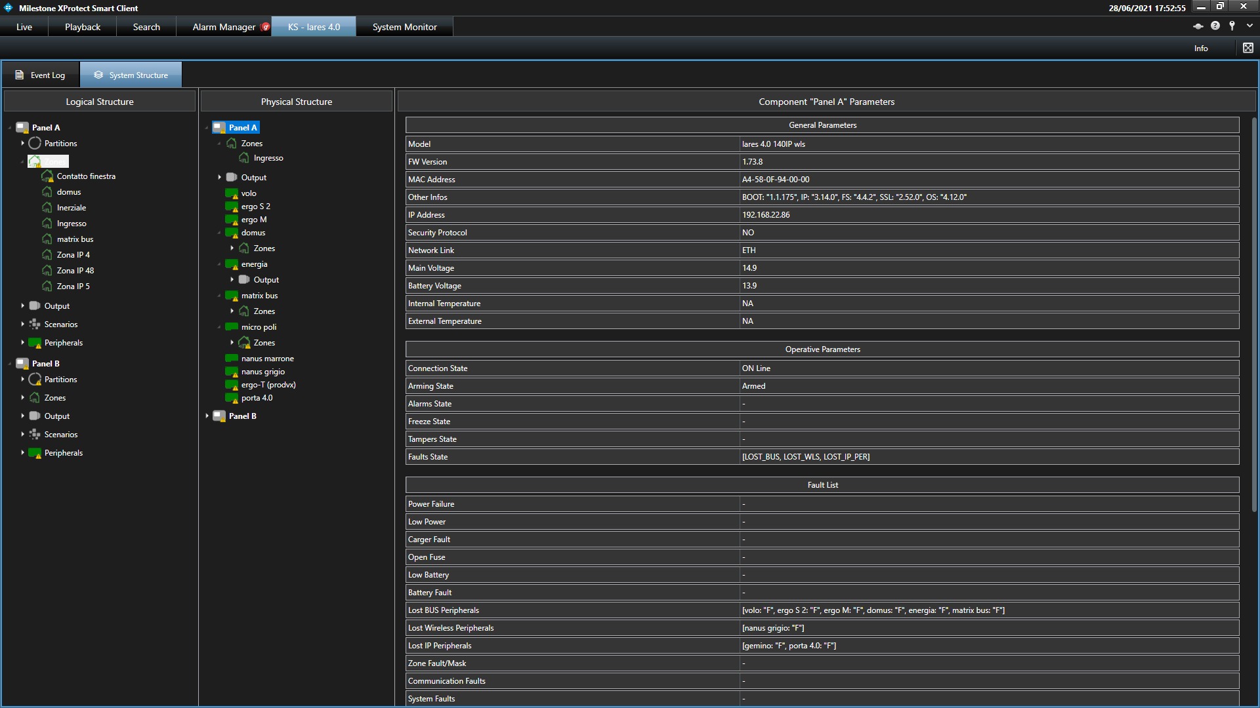Click Inerziale zone house icon

point(47,207)
